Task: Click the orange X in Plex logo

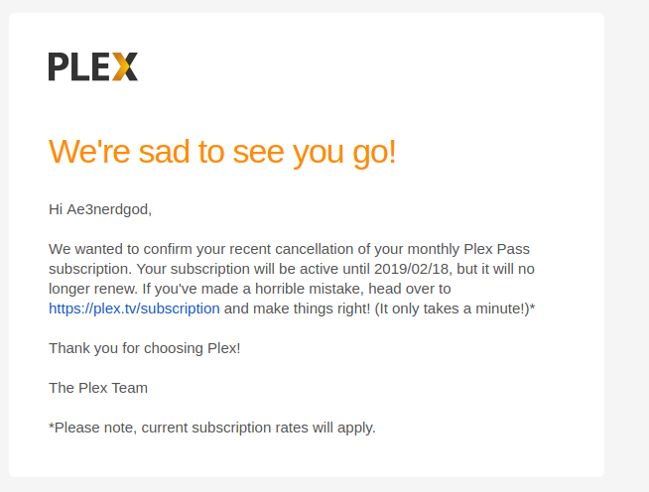Action: [125, 66]
